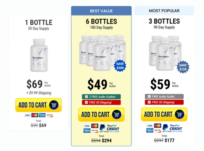Screen dimensions: 204x151
Task: Click the cart icon on 1 Bottle button
Action: pos(54,105)
